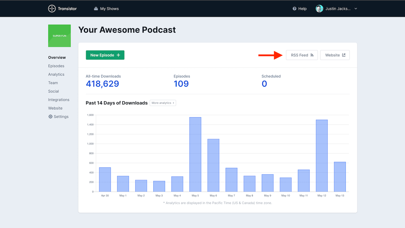405x228 pixels.
Task: Open Integrations sidebar item
Action: click(x=59, y=100)
